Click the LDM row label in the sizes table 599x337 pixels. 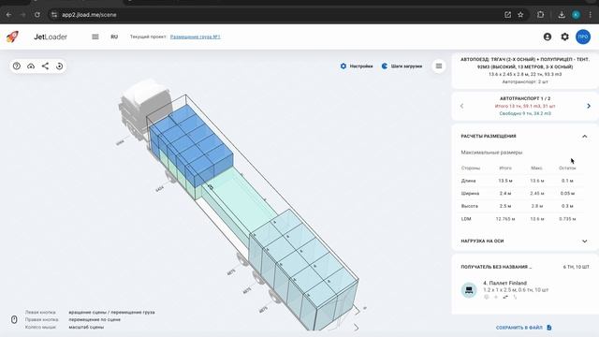point(466,219)
